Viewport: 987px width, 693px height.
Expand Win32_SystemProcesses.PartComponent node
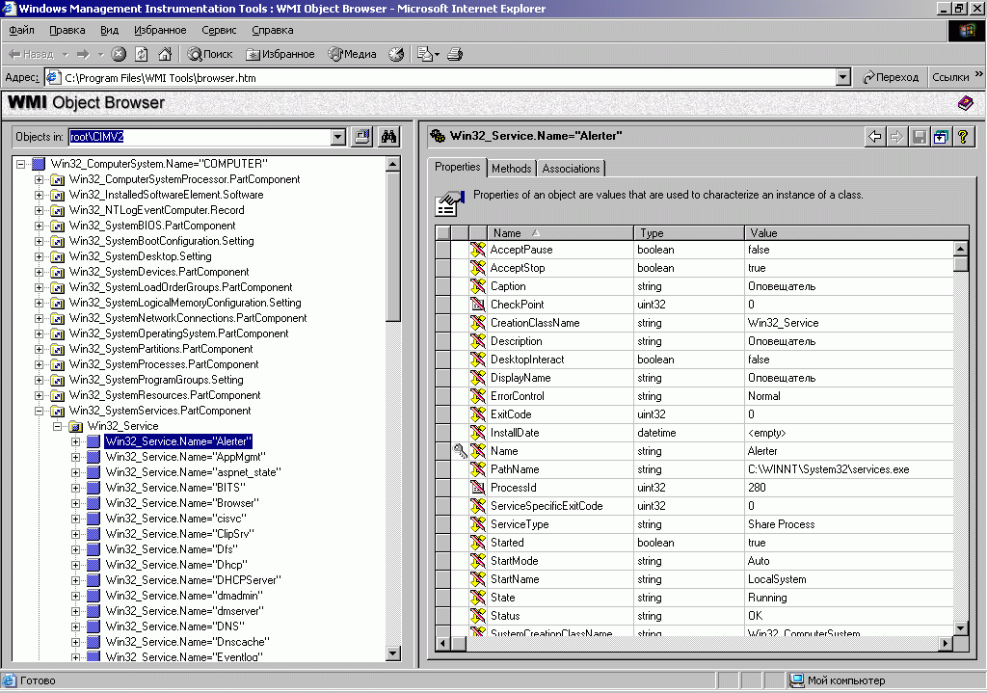39,364
